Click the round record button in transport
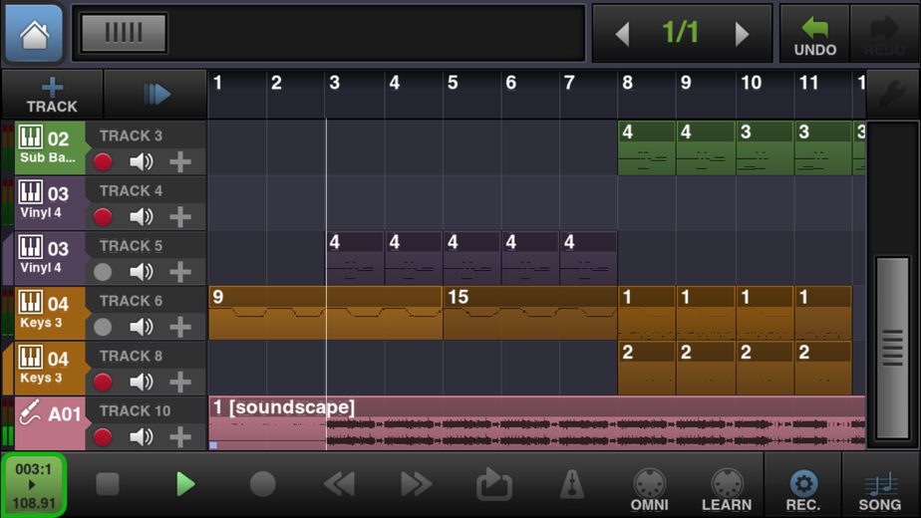Image resolution: width=921 pixels, height=518 pixels. pos(262,484)
